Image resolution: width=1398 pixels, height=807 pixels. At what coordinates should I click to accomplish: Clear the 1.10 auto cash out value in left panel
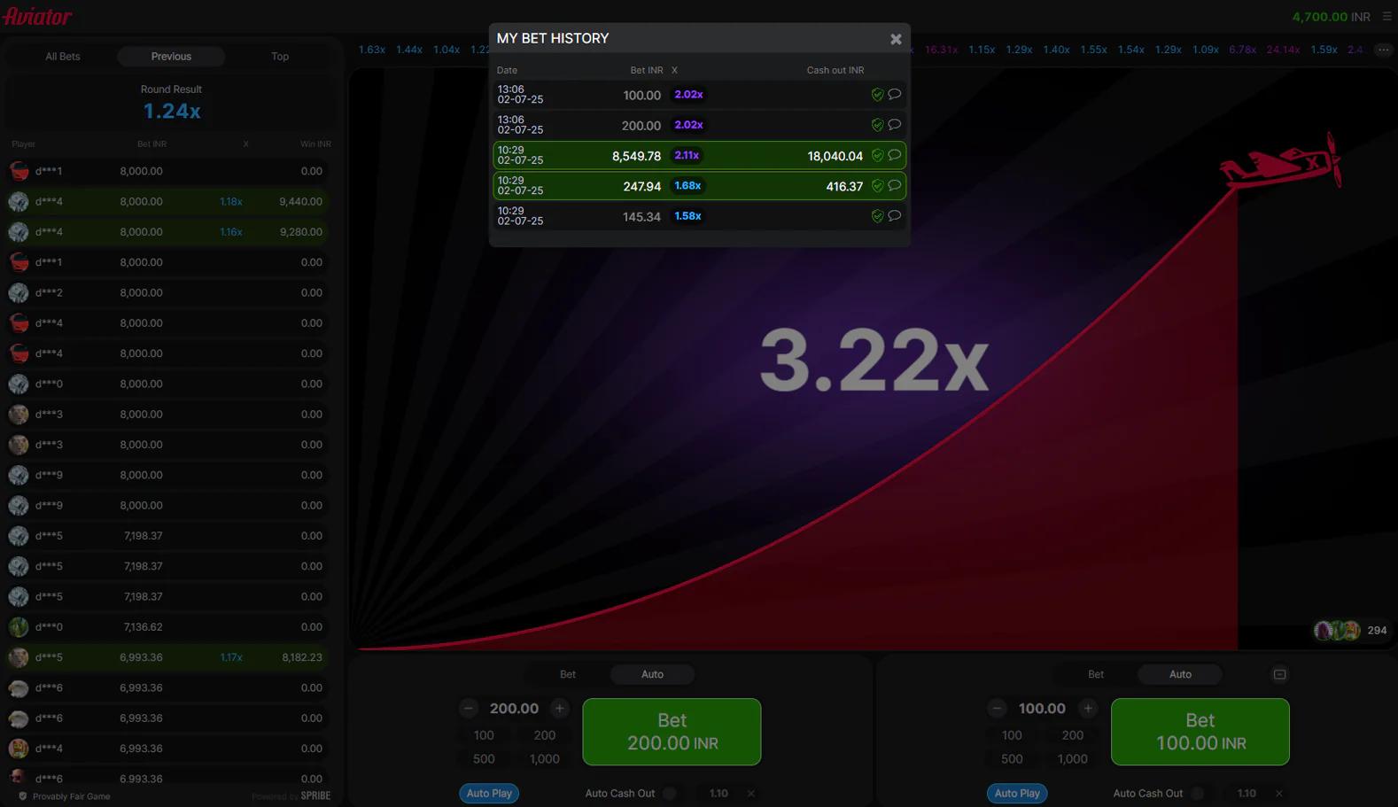coord(751,794)
